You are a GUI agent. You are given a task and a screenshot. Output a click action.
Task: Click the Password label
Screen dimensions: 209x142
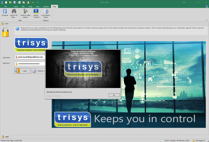[6, 63]
